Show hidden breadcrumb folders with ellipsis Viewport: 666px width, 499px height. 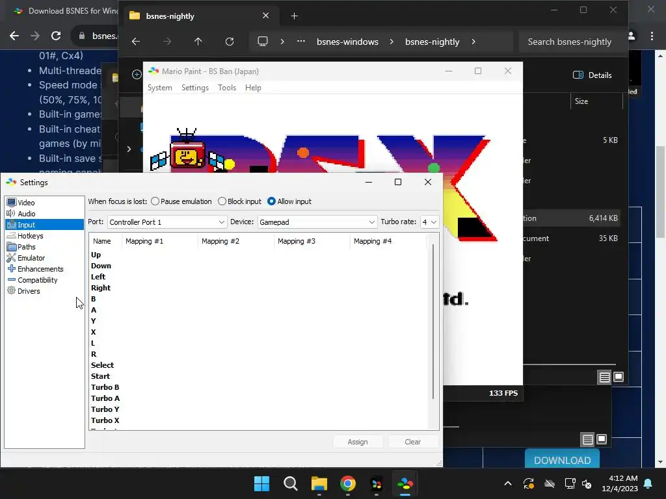[301, 42]
